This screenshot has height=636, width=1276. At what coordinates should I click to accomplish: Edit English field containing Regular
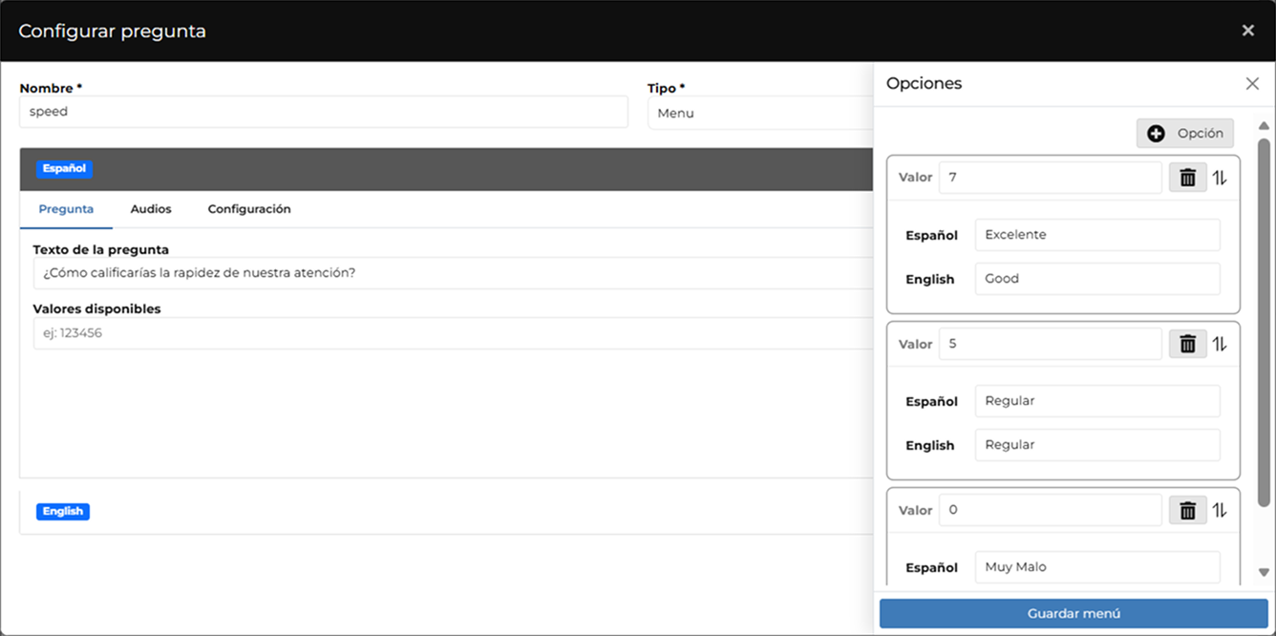click(1097, 445)
